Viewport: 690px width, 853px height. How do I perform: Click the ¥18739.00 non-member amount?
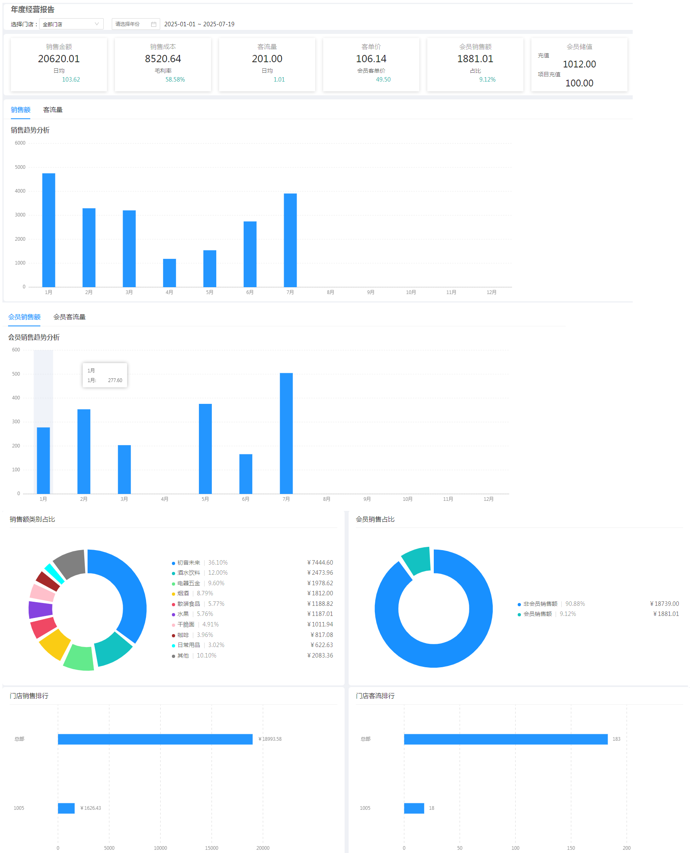click(664, 604)
